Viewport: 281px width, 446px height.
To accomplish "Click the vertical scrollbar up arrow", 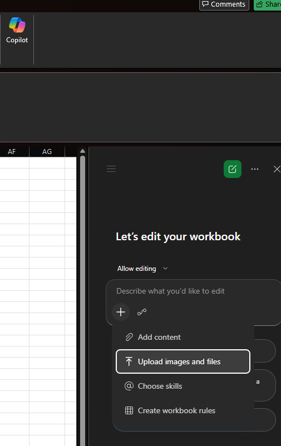I will (82, 151).
